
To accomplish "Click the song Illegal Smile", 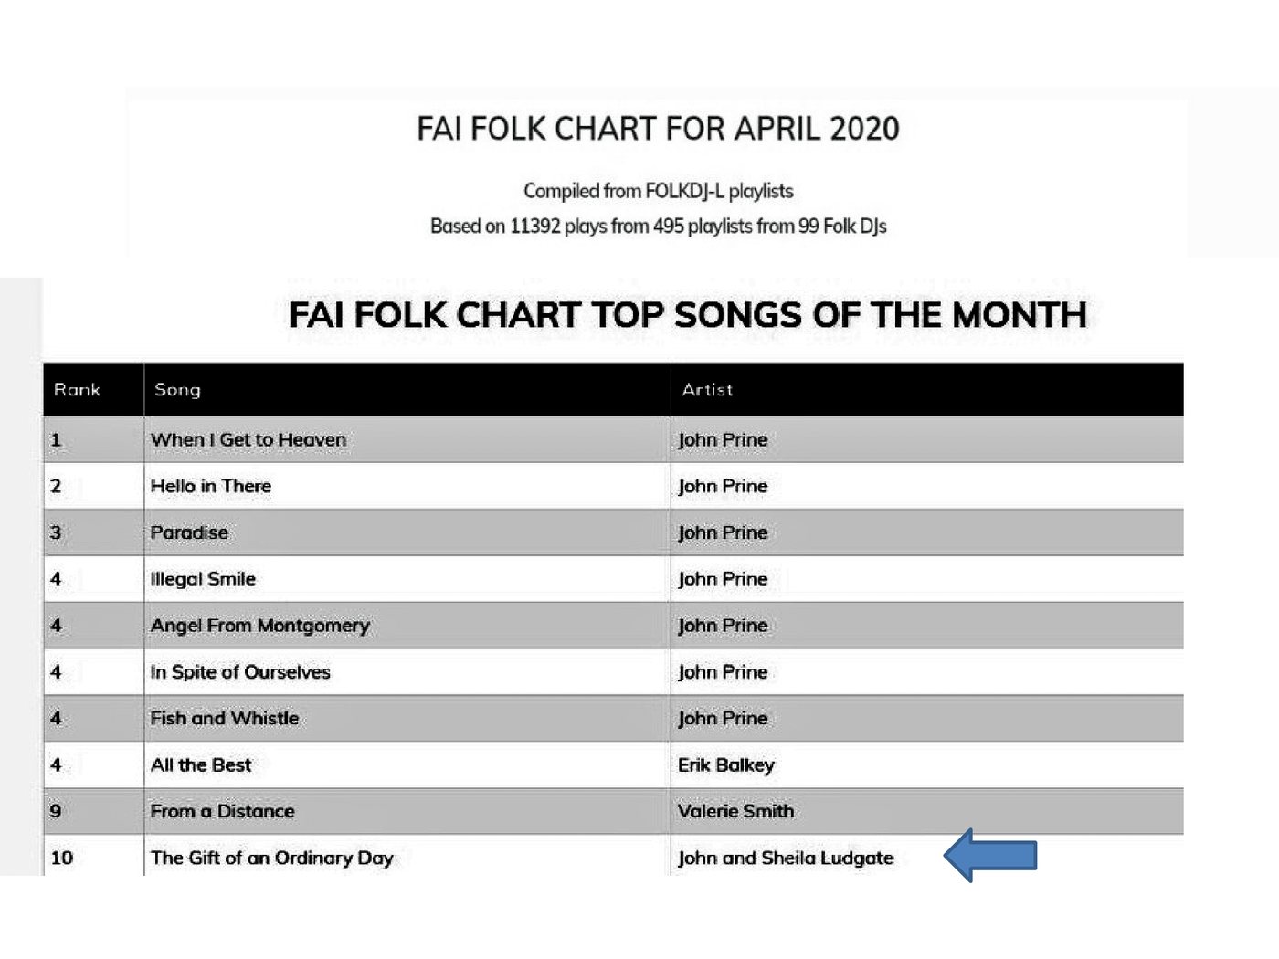I will pos(203,579).
